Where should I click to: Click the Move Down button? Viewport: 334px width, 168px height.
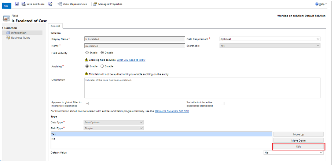pyautogui.click(x=298, y=141)
